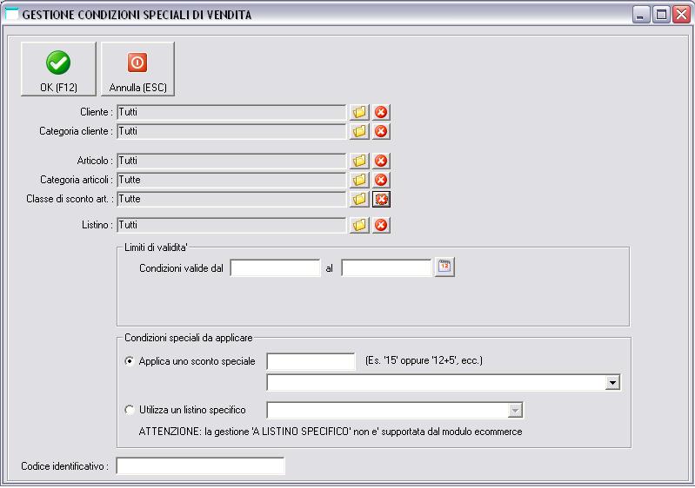Clear the Cliente field with red X

(381, 112)
